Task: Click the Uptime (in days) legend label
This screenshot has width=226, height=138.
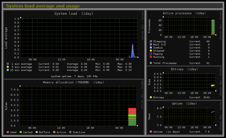Action: click(167, 132)
